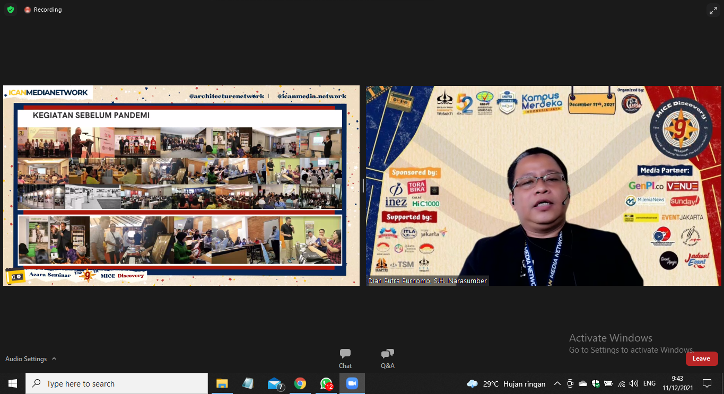Image resolution: width=724 pixels, height=394 pixels.
Task: Click the green encryption shield icon
Action: point(11,10)
